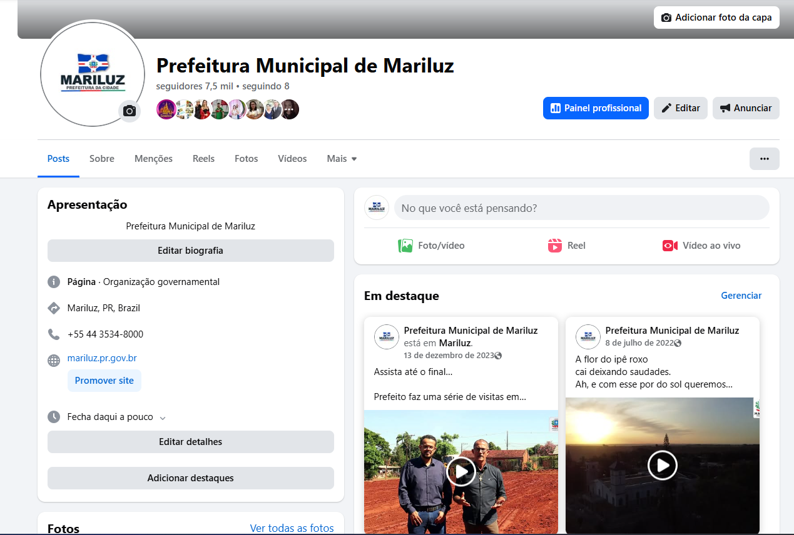Open the Reels tab

coord(203,159)
